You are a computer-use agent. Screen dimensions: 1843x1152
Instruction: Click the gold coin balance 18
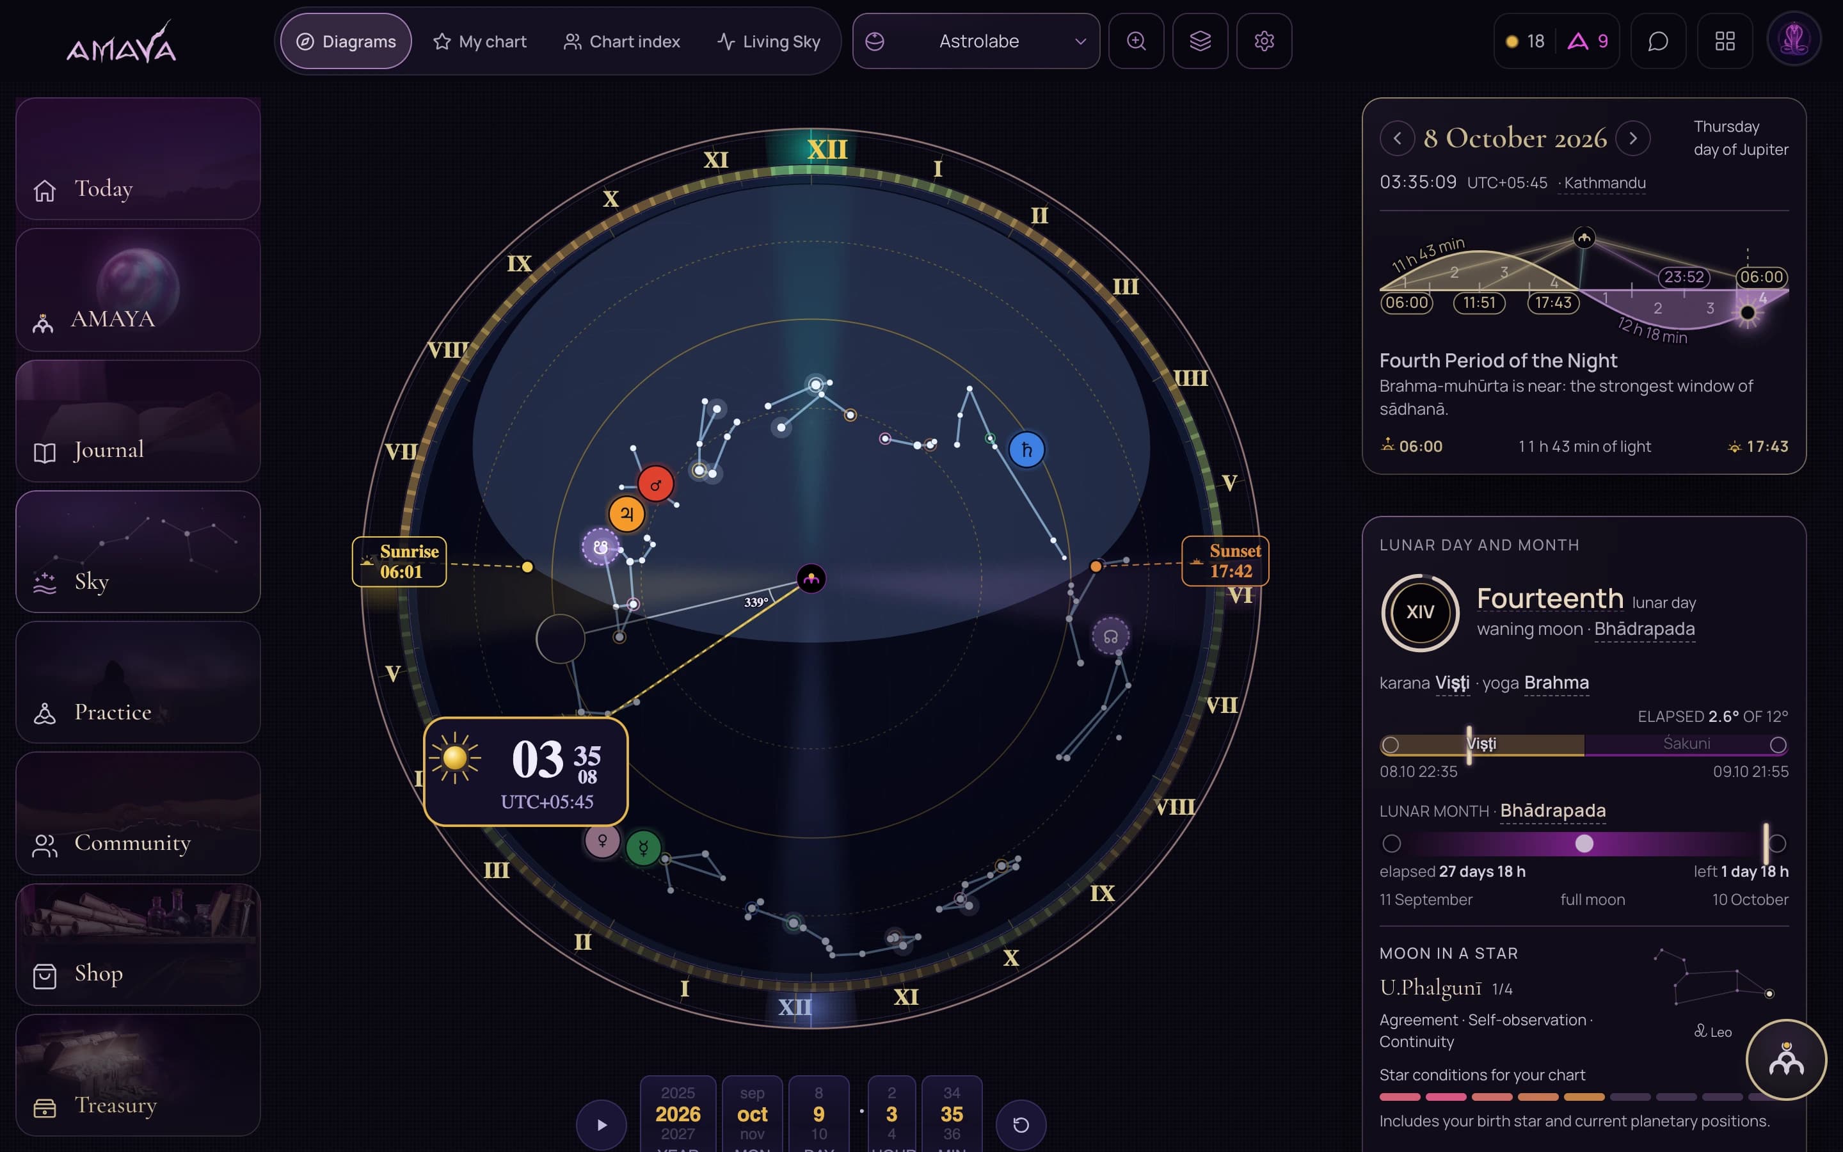(x=1526, y=41)
